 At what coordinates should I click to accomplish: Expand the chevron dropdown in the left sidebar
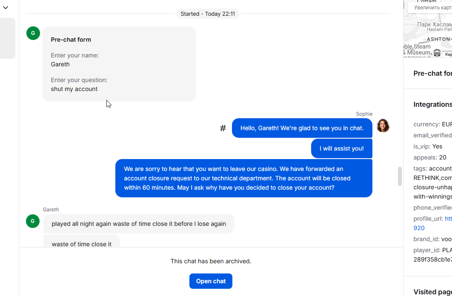coord(6,8)
